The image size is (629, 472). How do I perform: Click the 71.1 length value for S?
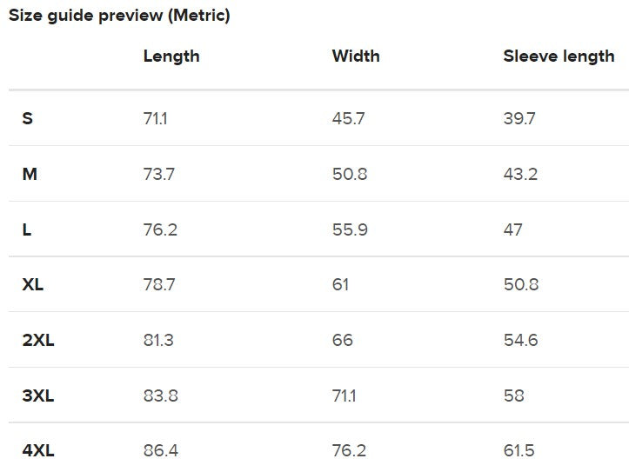155,118
